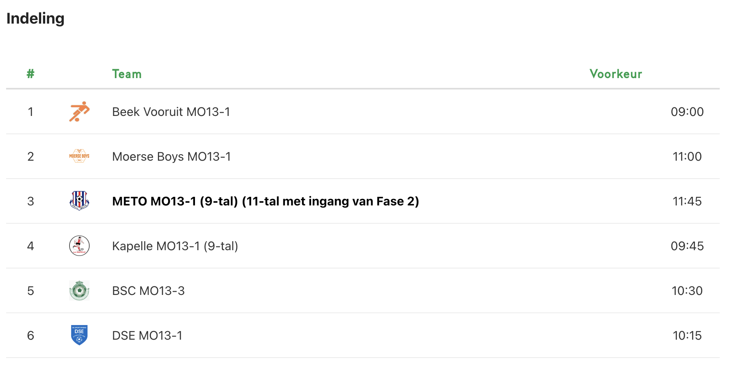Viewport: 736px width, 371px height.
Task: Open Moerse Boys MO13-1 team
Action: click(x=171, y=157)
